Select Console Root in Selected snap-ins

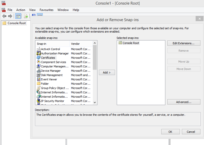click(131, 43)
